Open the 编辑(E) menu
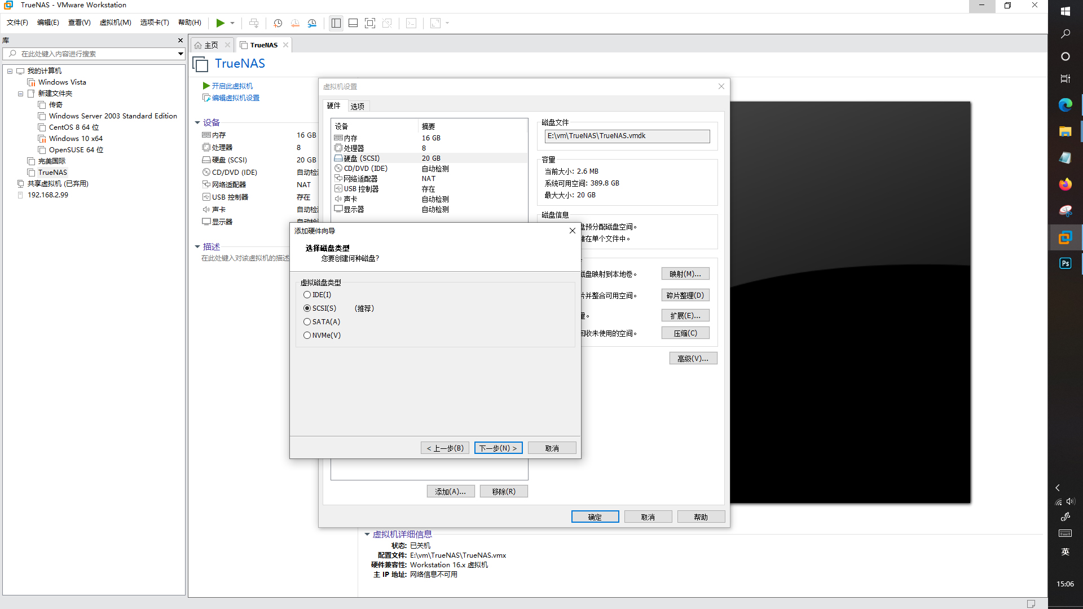 48,23
